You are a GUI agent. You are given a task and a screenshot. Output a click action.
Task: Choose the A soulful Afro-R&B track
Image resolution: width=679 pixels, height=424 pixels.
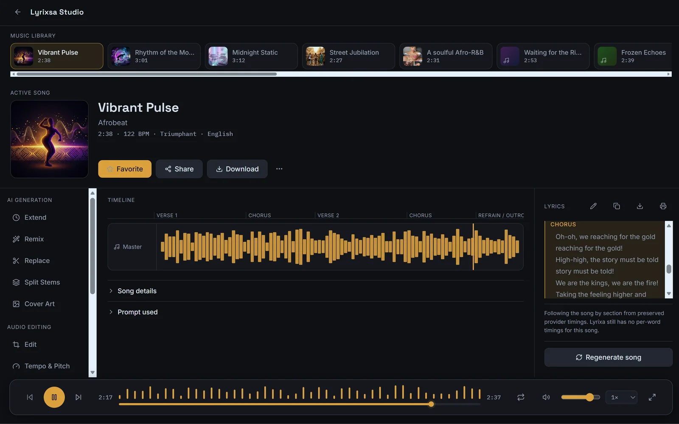point(446,56)
